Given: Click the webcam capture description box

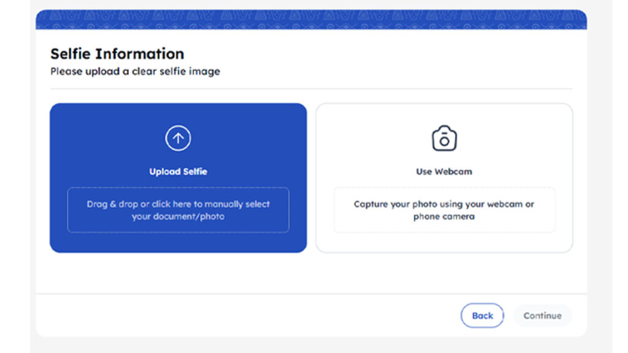Looking at the screenshot, I should pos(444,210).
